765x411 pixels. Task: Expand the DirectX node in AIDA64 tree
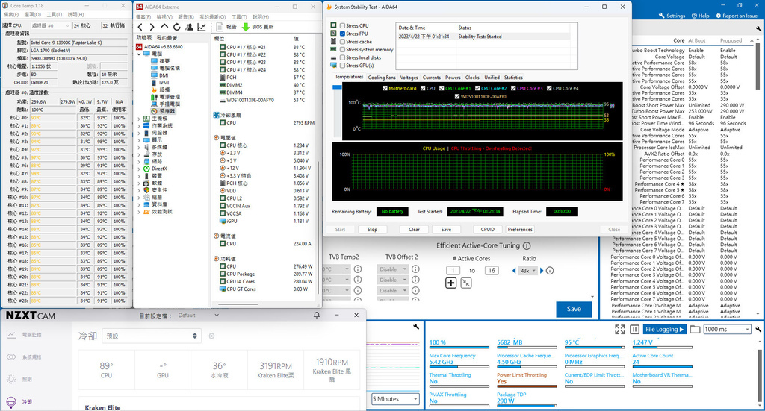(x=139, y=169)
